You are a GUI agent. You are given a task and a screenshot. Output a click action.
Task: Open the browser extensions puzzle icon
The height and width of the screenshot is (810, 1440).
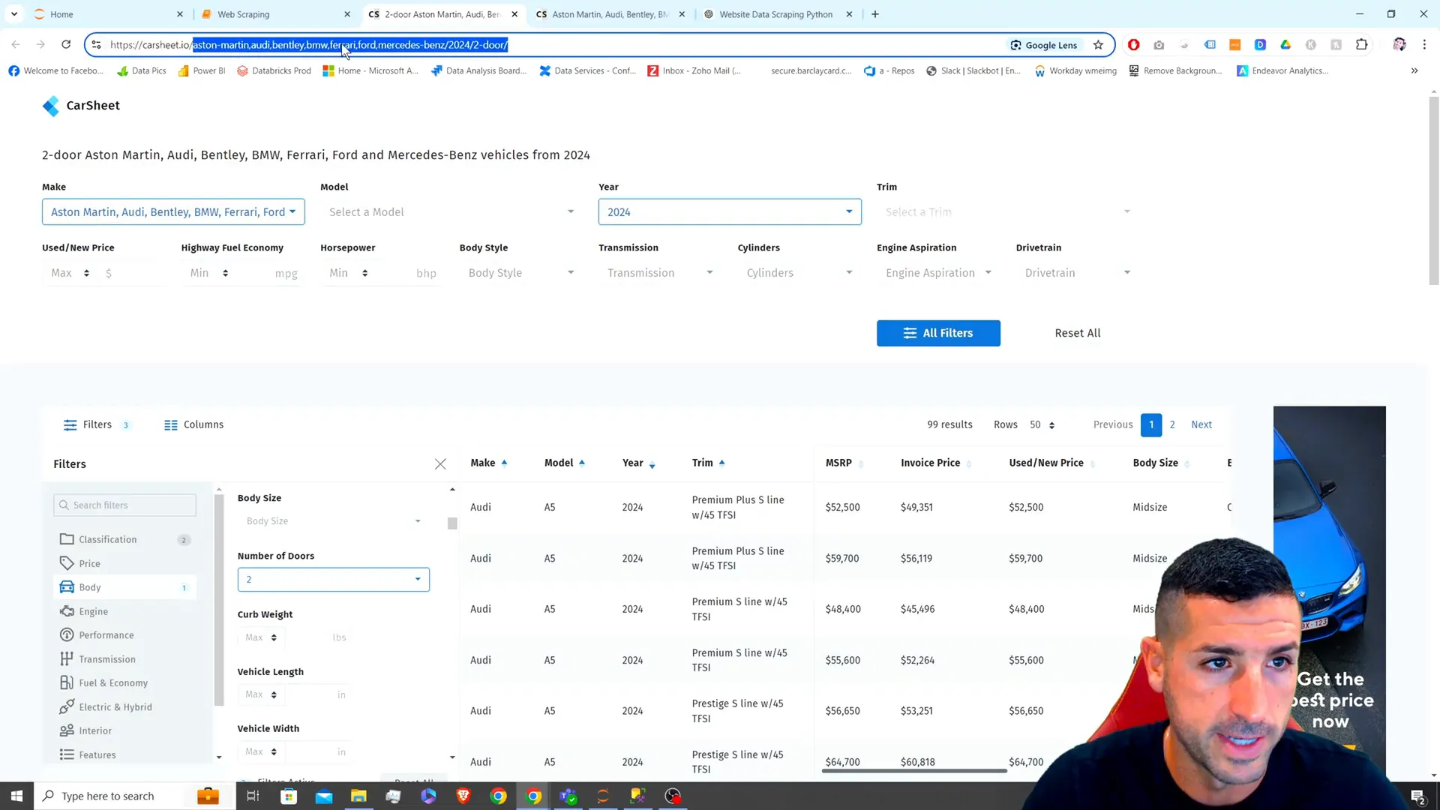pos(1361,45)
